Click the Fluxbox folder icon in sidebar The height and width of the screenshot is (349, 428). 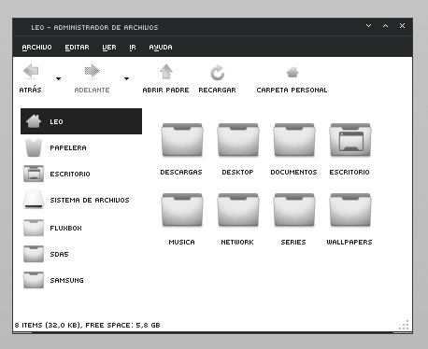(34, 228)
